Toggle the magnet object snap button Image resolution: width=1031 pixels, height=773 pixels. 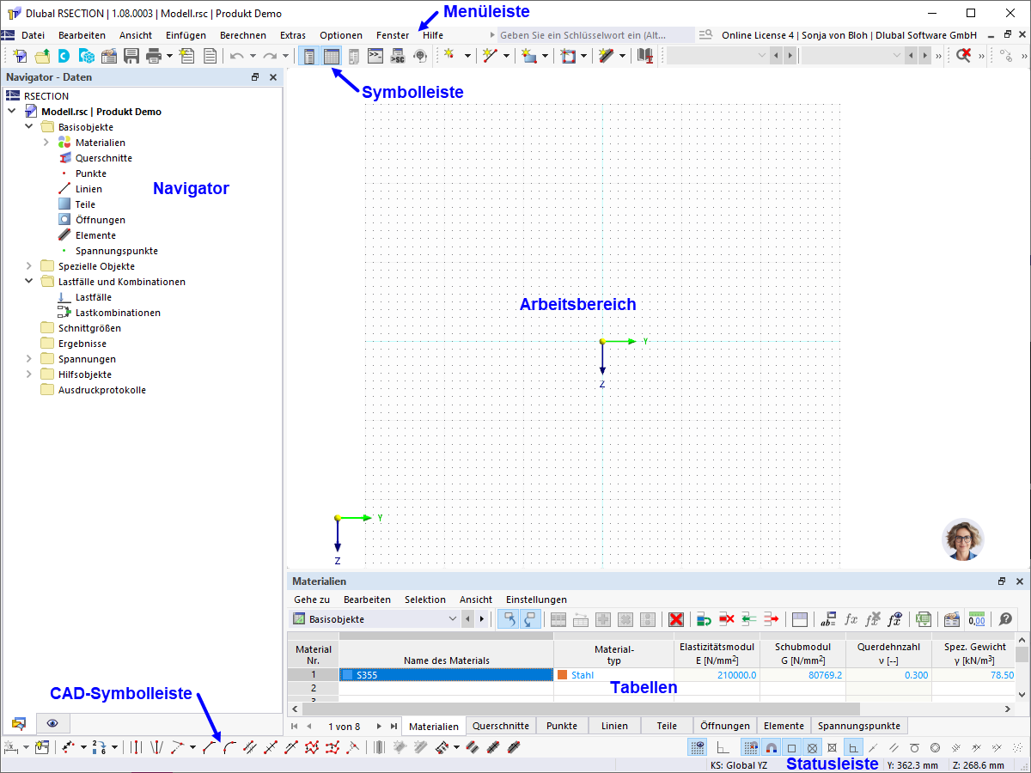pyautogui.click(x=772, y=748)
